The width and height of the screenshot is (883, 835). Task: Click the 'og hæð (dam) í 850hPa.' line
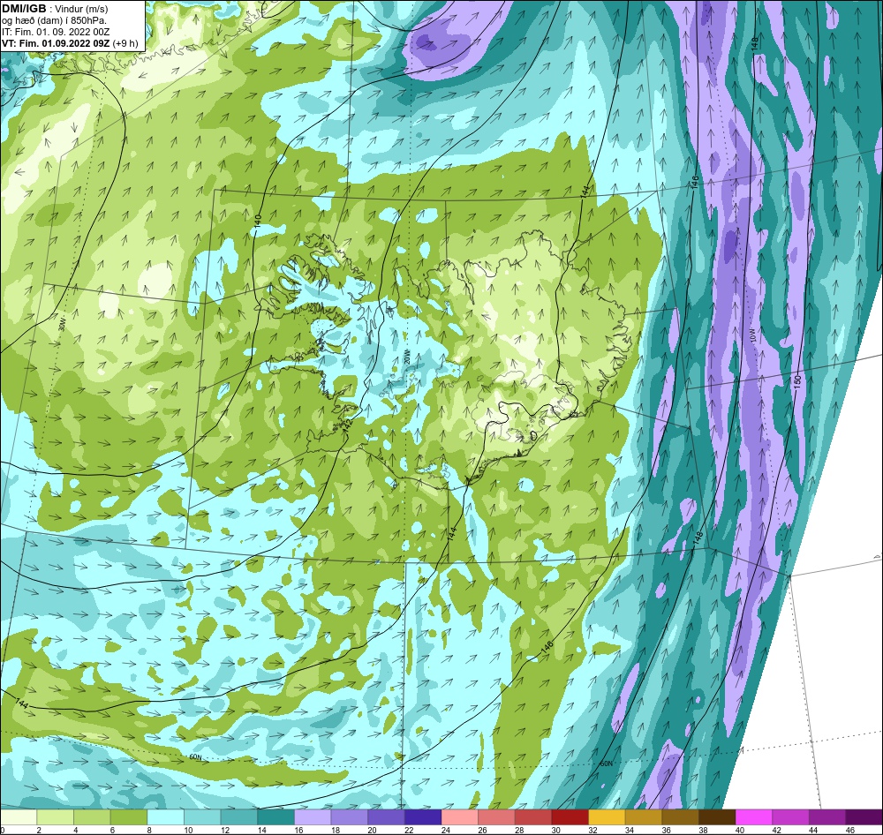coord(55,20)
